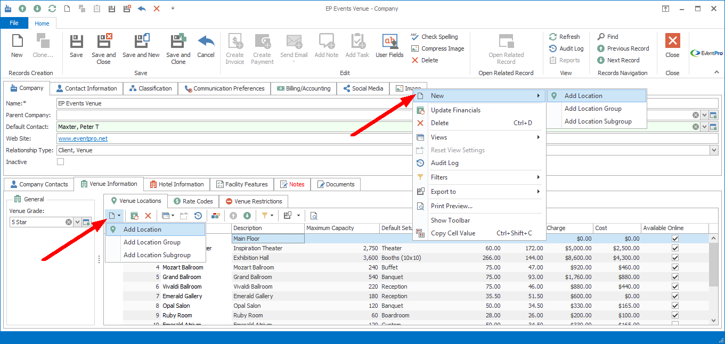
Task: Click quick access refresh icon
Action: (x=52, y=9)
